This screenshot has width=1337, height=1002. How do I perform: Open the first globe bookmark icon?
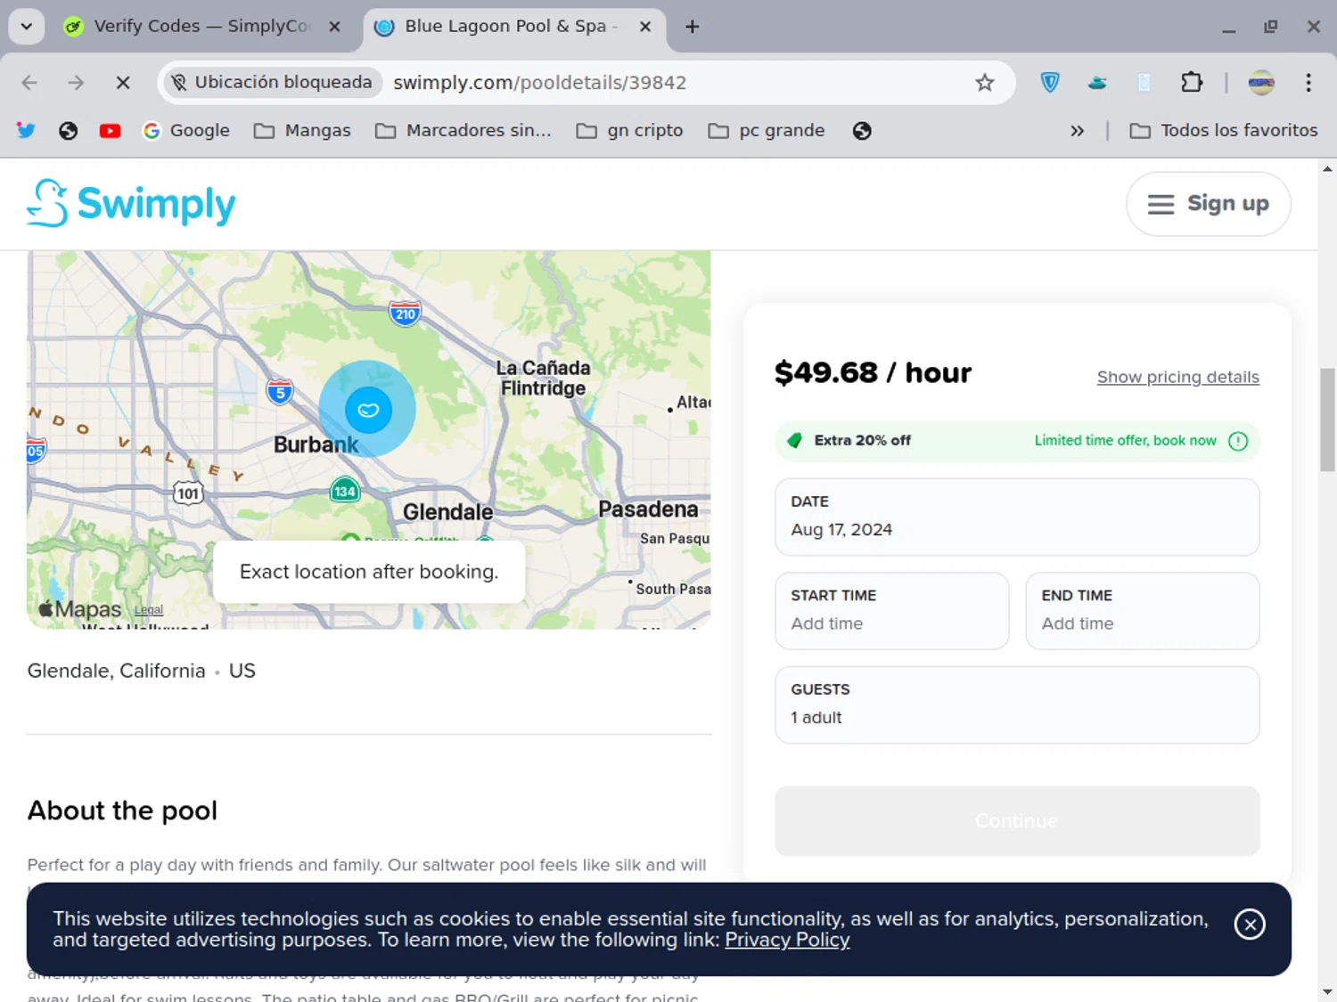point(68,131)
